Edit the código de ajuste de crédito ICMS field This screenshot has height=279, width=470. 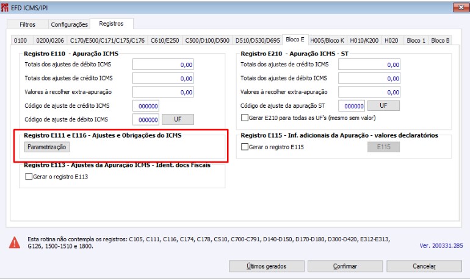coord(146,106)
